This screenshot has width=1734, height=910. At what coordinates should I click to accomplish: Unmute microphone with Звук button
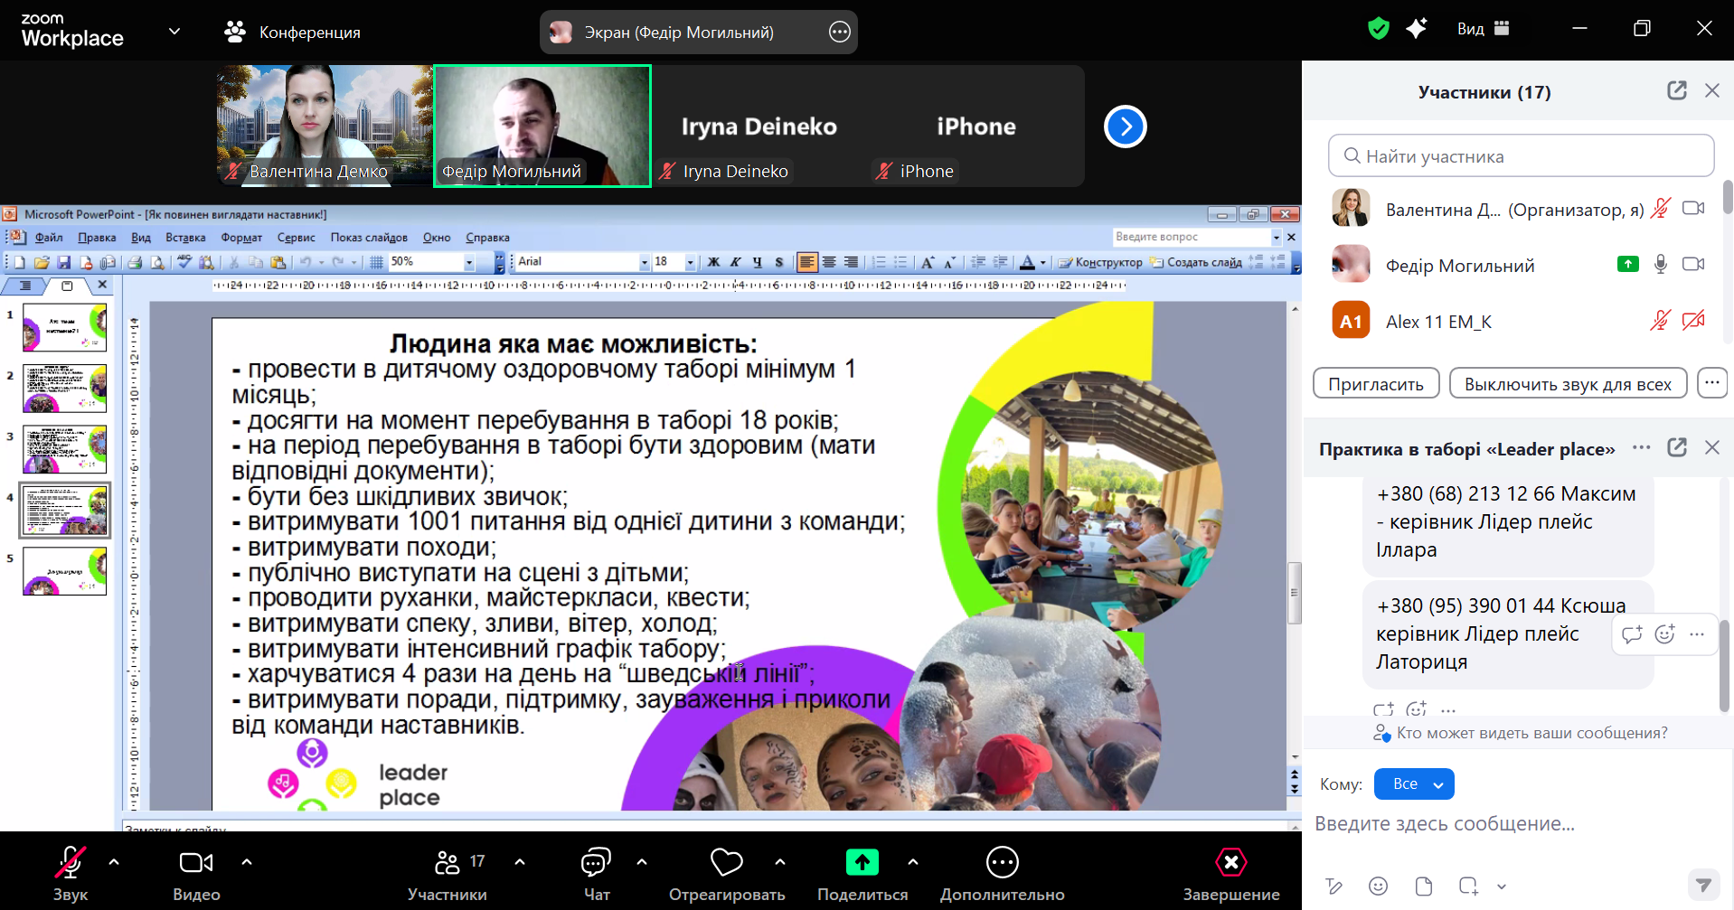71,863
